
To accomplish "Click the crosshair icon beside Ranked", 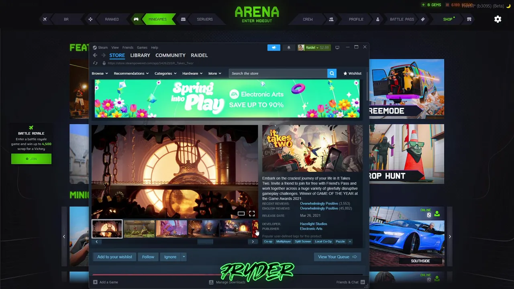I will click(90, 19).
